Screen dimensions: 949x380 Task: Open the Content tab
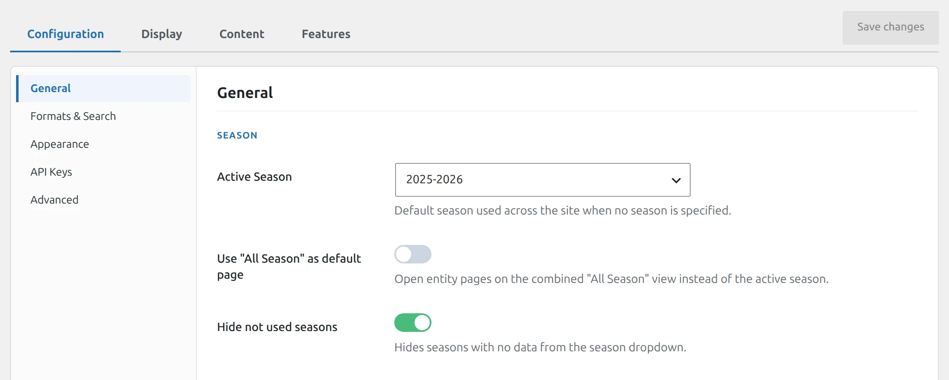coord(242,34)
